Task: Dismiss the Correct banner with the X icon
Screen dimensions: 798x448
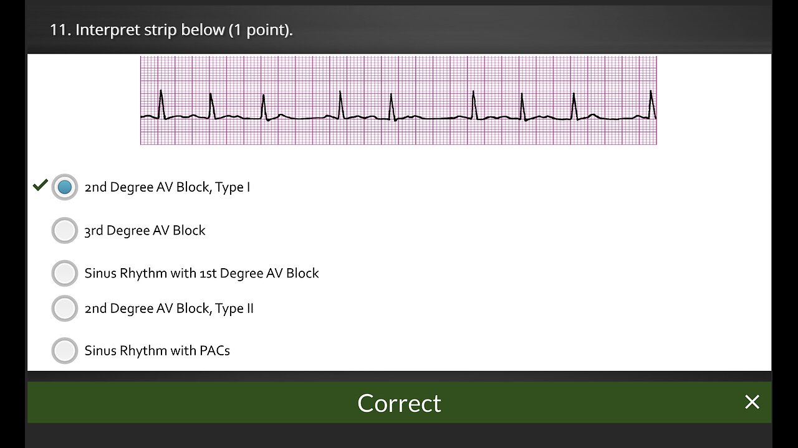Action: (752, 402)
